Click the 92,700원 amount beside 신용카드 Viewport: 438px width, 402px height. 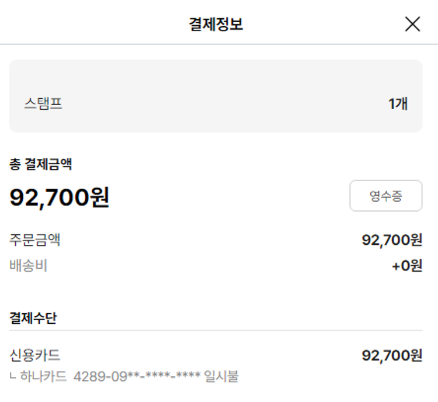[x=392, y=355]
